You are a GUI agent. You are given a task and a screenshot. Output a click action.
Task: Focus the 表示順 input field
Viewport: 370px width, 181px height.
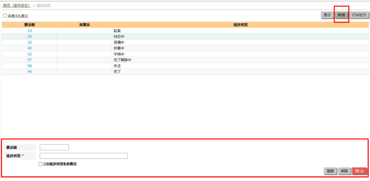coord(54,147)
